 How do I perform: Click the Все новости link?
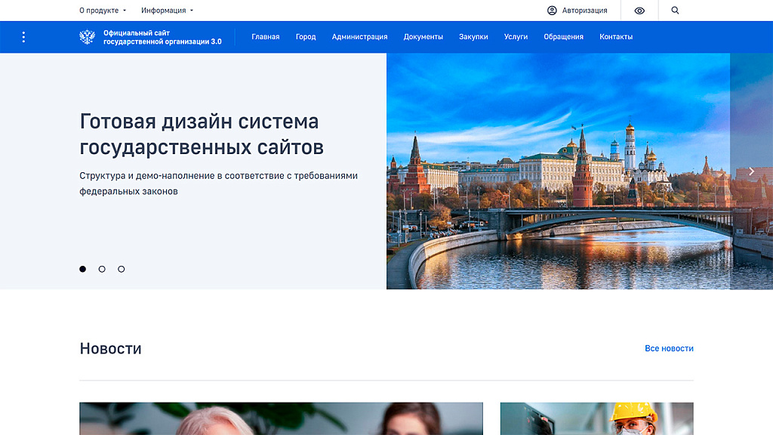[x=669, y=348]
